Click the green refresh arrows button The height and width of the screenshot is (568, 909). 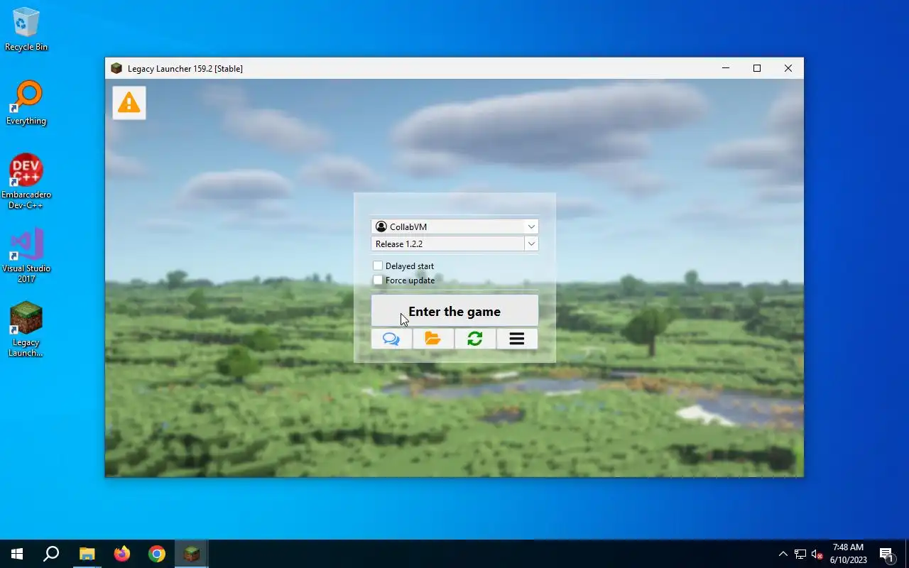tap(475, 339)
